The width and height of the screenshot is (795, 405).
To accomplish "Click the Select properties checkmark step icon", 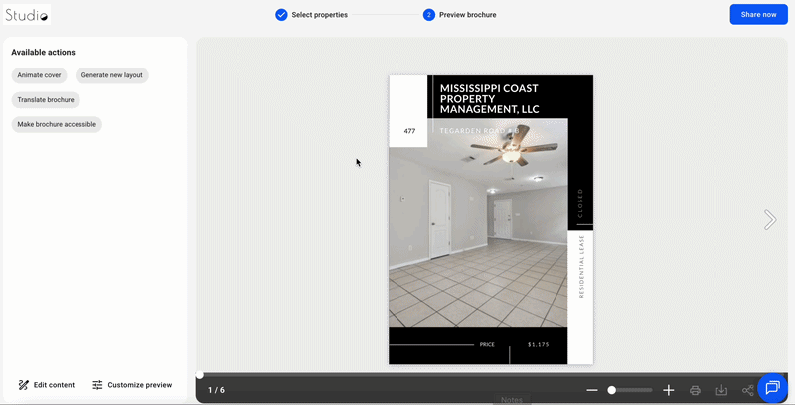I will [x=281, y=15].
